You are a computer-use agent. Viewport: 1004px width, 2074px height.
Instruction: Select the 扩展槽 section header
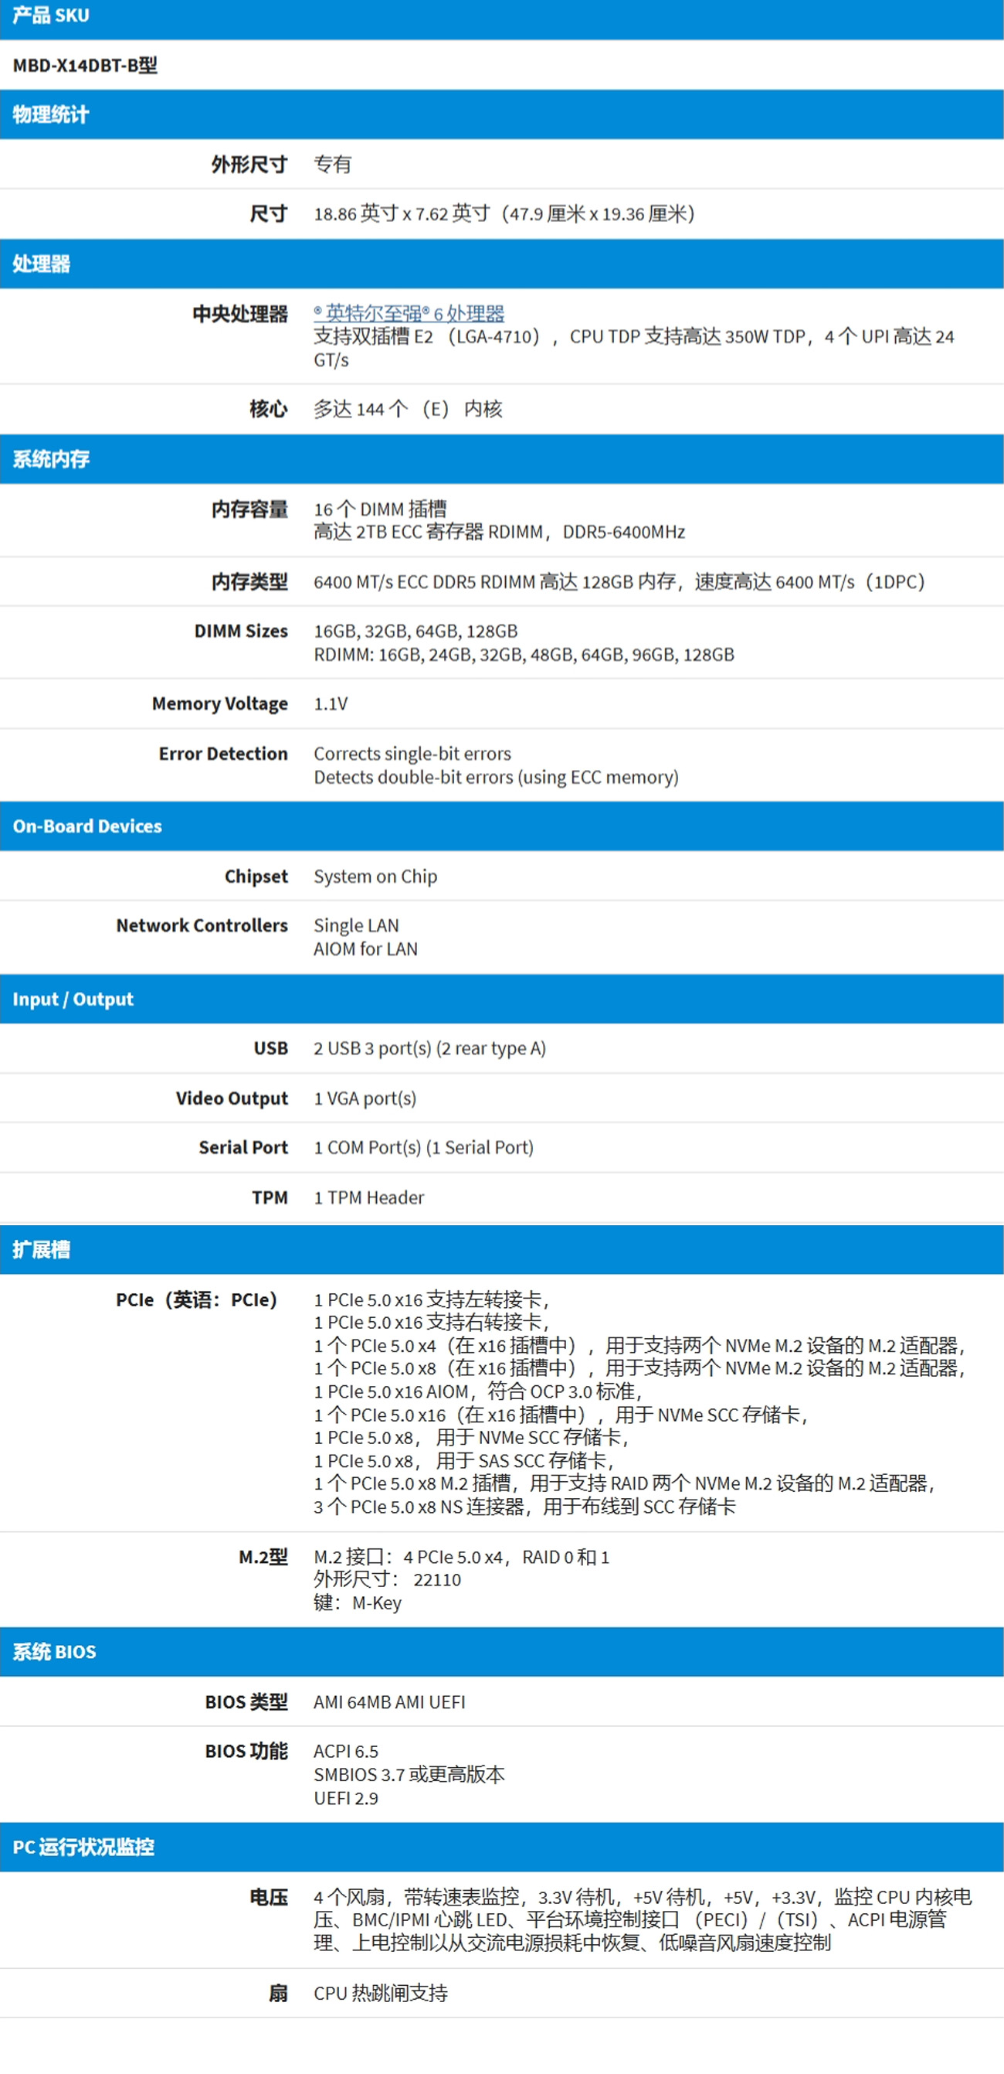[42, 1249]
